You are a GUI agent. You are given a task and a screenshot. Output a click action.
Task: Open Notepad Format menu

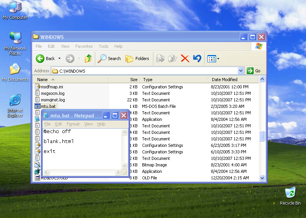point(73,124)
